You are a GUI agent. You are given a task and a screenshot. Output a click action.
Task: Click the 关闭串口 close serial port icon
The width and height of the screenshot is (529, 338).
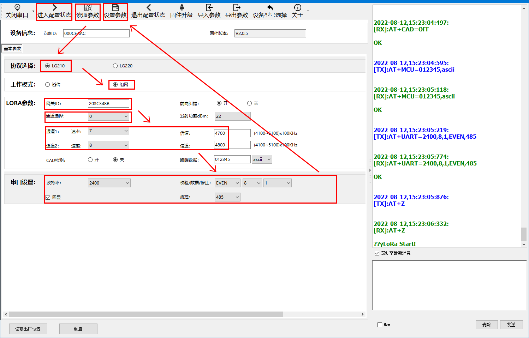pyautogui.click(x=17, y=7)
